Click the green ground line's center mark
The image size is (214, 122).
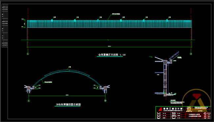tap(108, 40)
